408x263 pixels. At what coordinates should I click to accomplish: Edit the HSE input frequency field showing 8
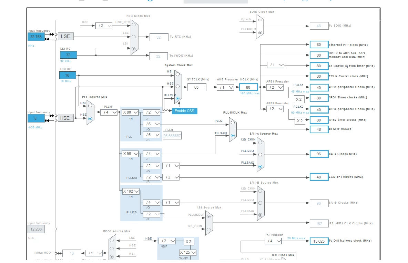point(36,118)
